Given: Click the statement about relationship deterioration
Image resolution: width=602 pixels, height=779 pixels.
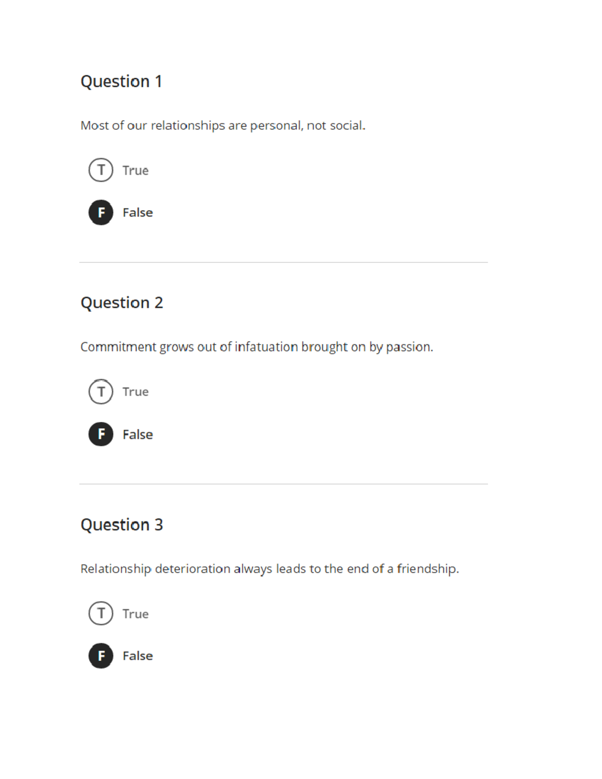Looking at the screenshot, I should pos(269,569).
